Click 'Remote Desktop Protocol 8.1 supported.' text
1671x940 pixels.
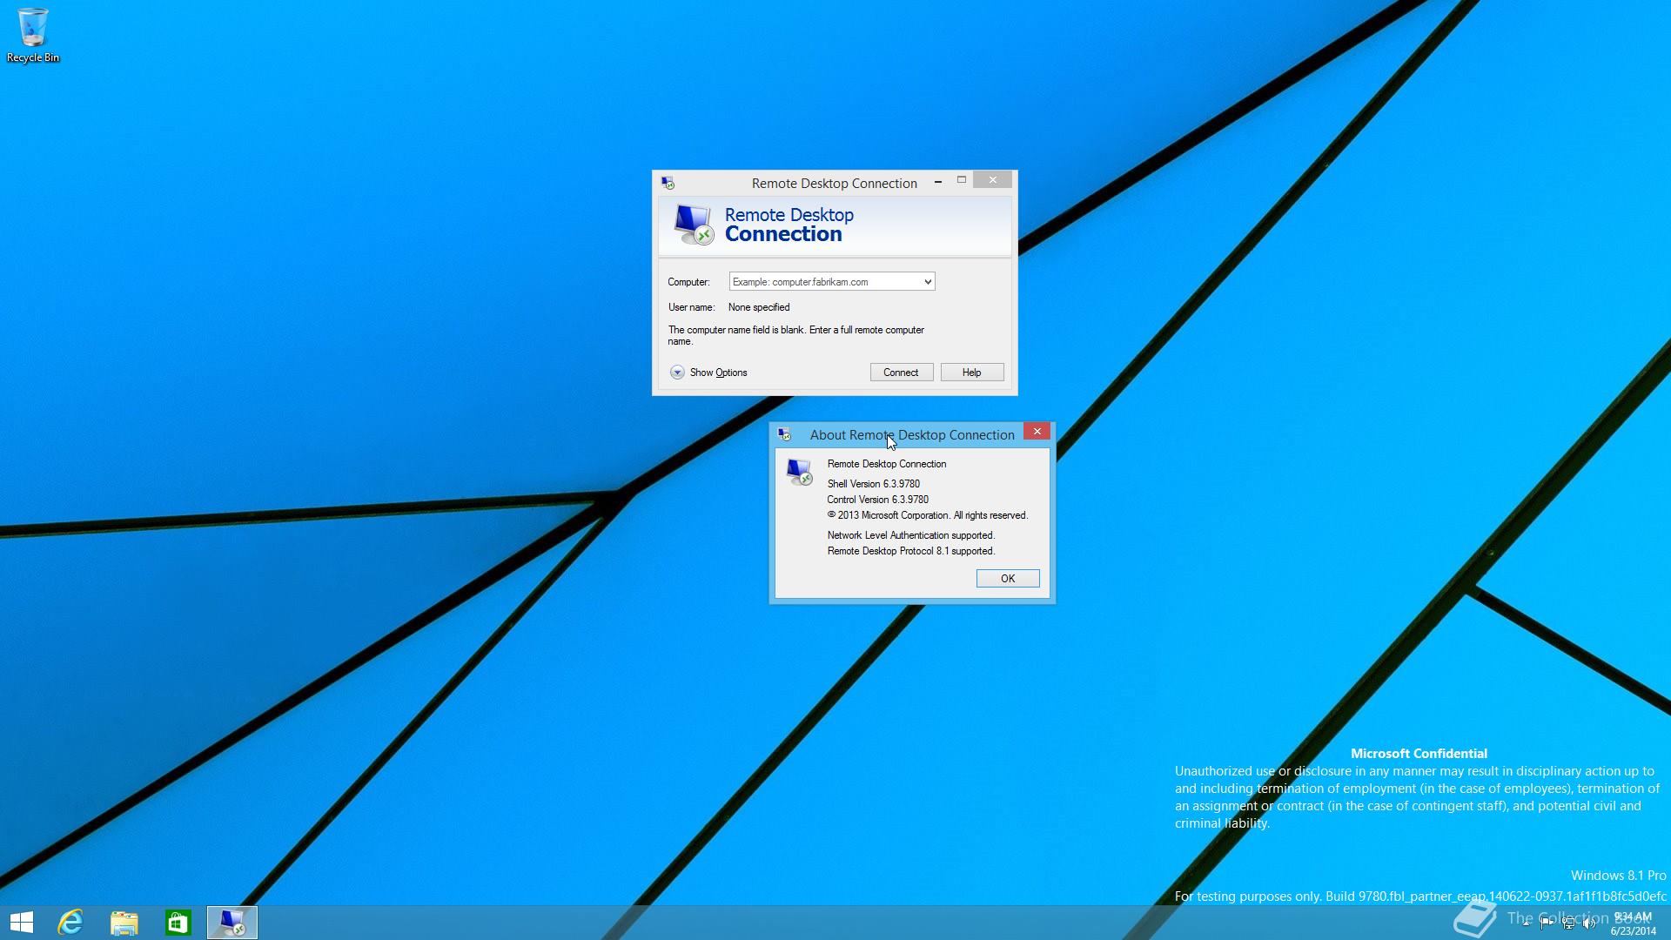(911, 551)
